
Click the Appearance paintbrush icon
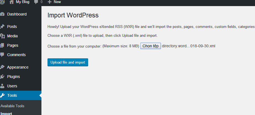coord(2,67)
